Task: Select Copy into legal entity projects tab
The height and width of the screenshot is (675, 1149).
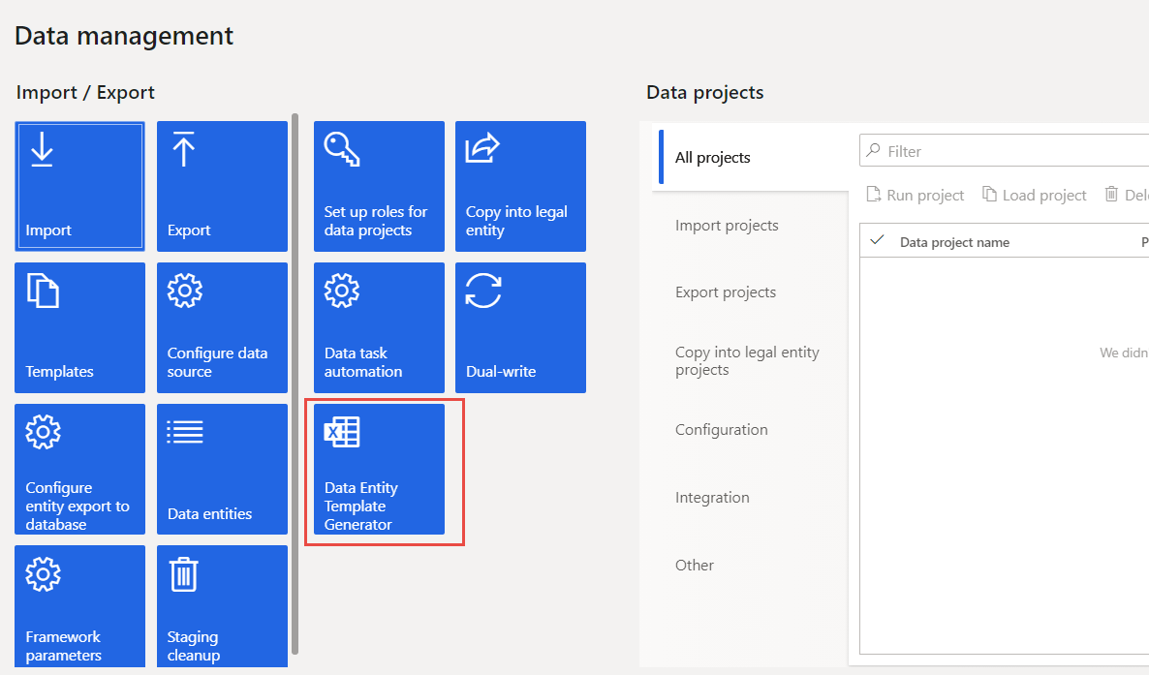Action: 747,360
